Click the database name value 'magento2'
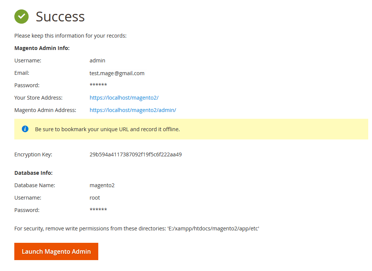Image resolution: width=372 pixels, height=271 pixels. click(x=102, y=185)
